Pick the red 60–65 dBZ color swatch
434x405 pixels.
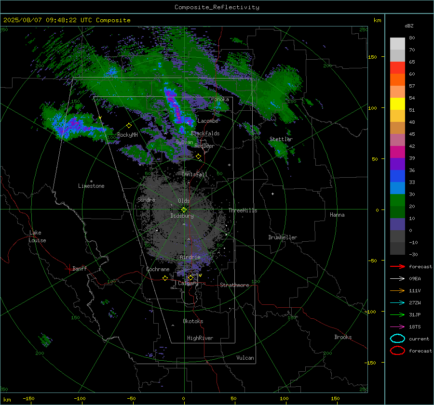(397, 68)
